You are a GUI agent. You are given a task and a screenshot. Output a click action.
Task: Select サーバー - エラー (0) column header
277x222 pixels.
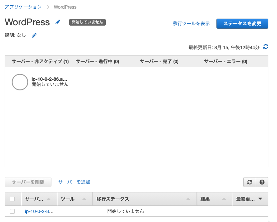225,61
